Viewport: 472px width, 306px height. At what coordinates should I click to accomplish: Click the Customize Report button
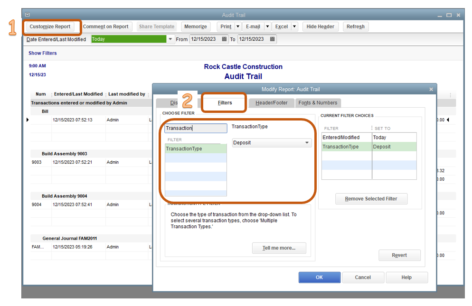50,27
